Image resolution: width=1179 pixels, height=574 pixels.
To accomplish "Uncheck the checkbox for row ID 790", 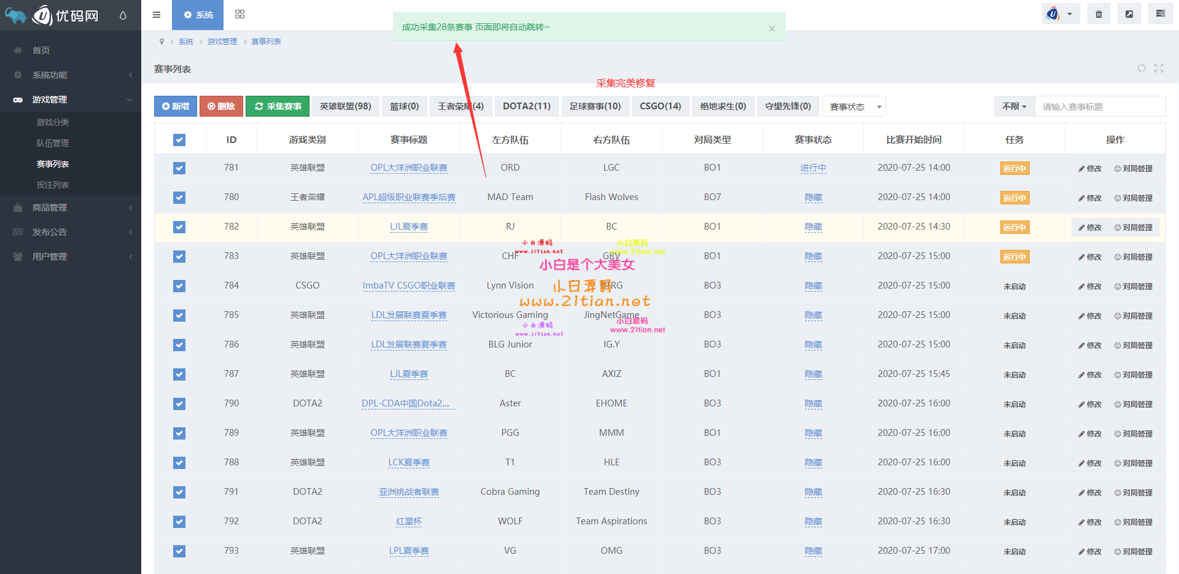I will click(179, 404).
